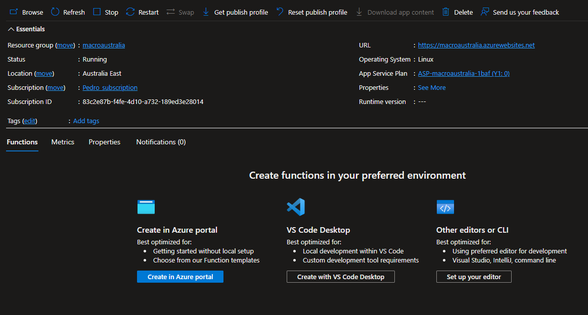Collapse the Essentials section
Viewport: 588px width, 315px height.
pos(26,29)
